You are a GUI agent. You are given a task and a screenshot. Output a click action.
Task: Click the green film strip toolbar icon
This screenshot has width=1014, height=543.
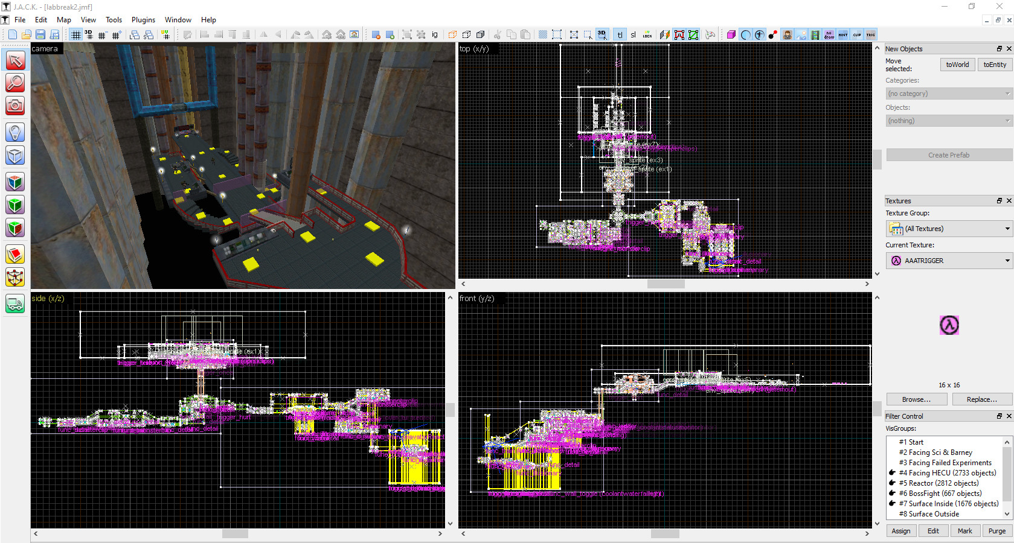(815, 34)
